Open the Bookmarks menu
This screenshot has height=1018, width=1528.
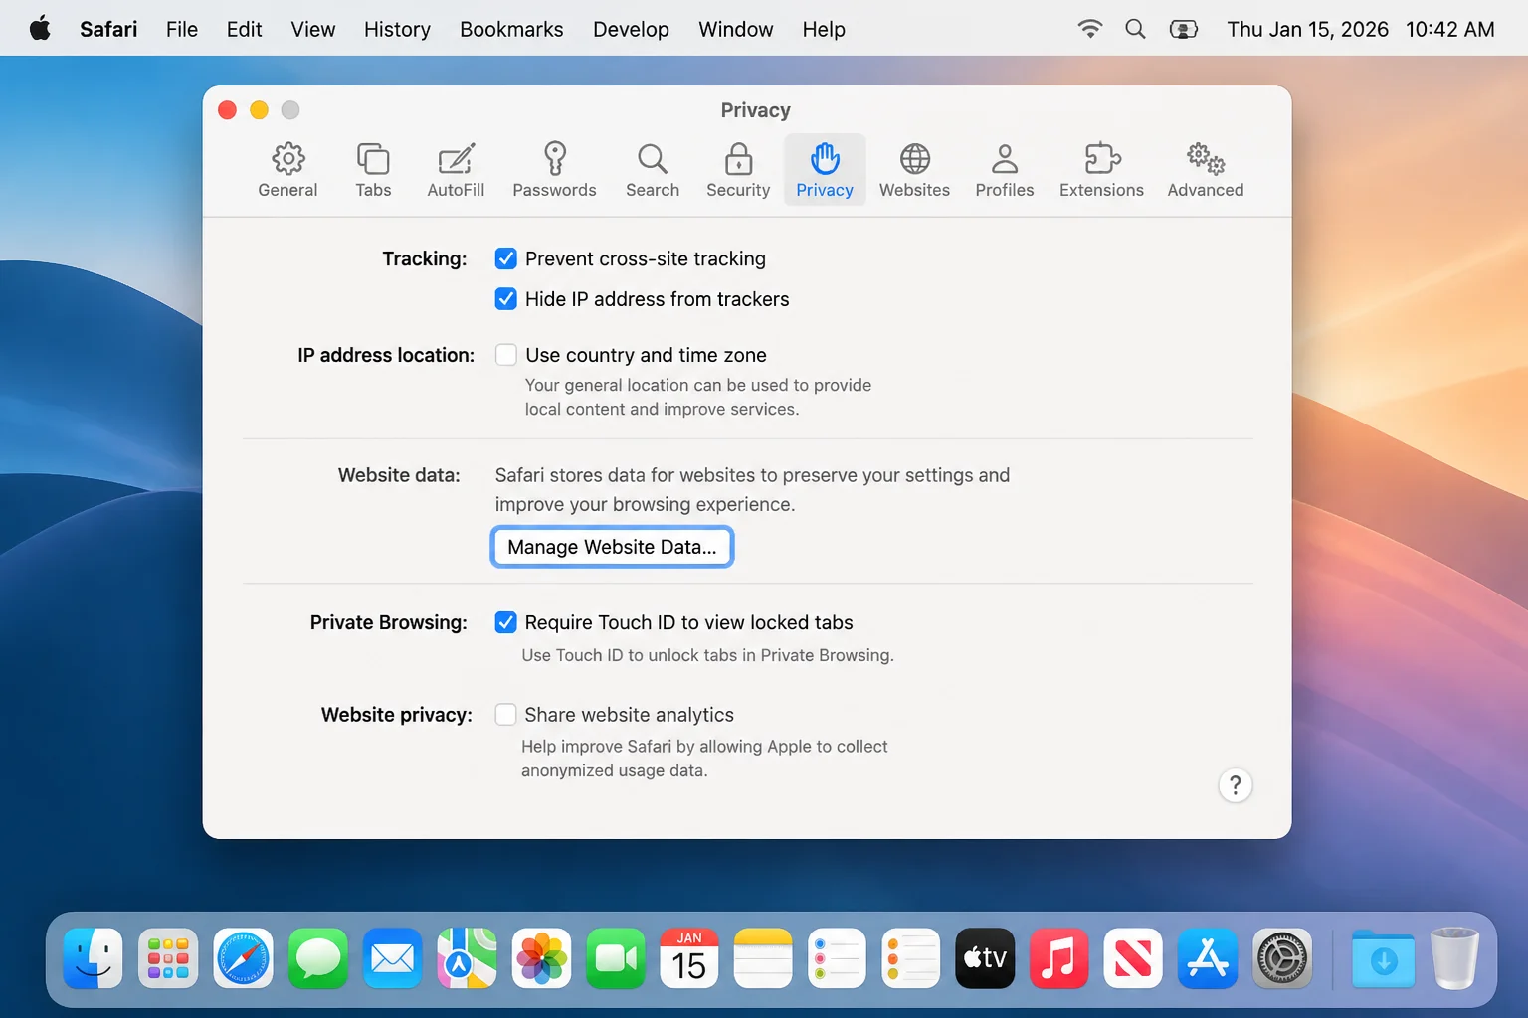(511, 29)
